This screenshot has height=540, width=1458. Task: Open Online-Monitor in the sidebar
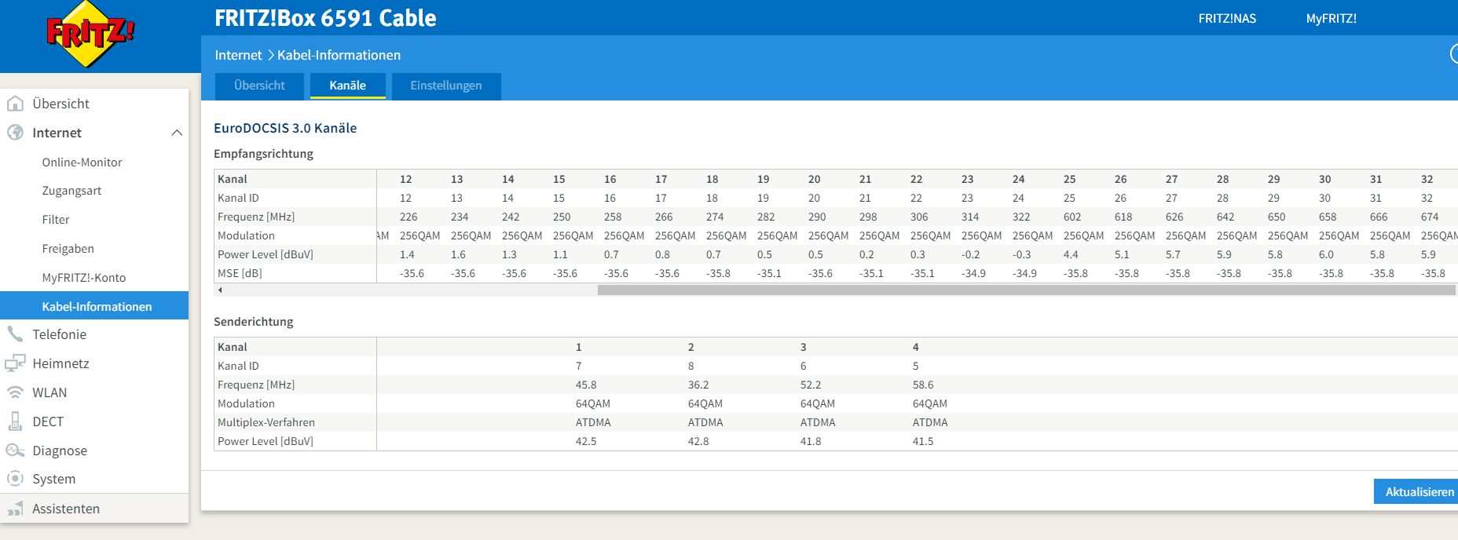coord(82,162)
